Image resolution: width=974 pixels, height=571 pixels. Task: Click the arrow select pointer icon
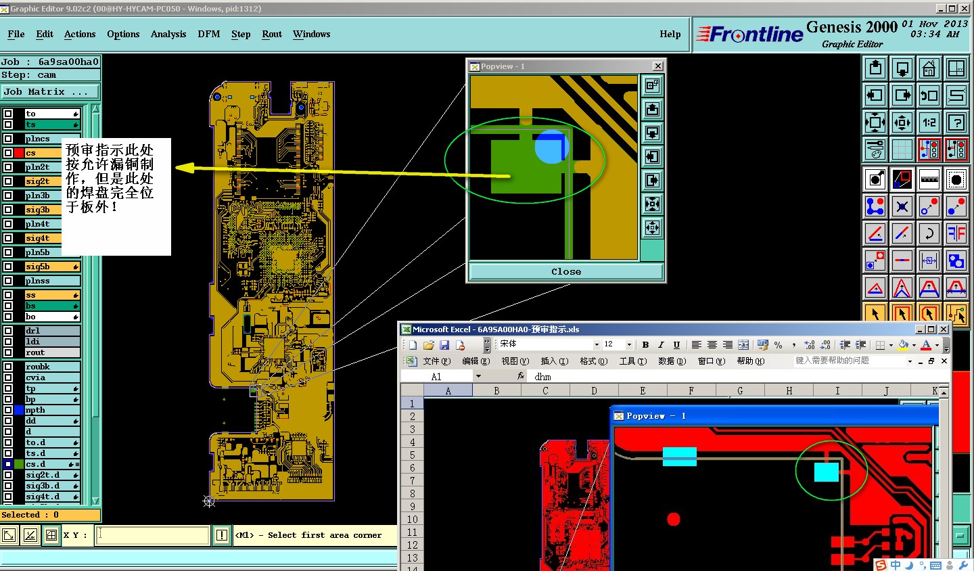coord(875,313)
